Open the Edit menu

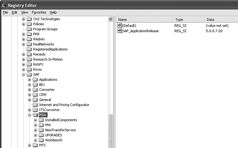pyautogui.click(x=14, y=12)
